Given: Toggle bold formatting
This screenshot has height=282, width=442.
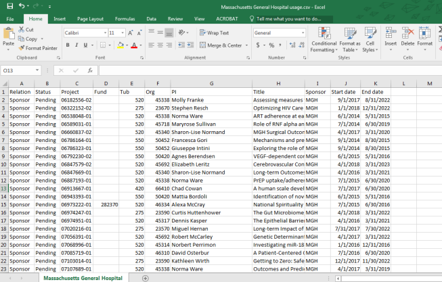Looking at the screenshot, I should pyautogui.click(x=68, y=45).
